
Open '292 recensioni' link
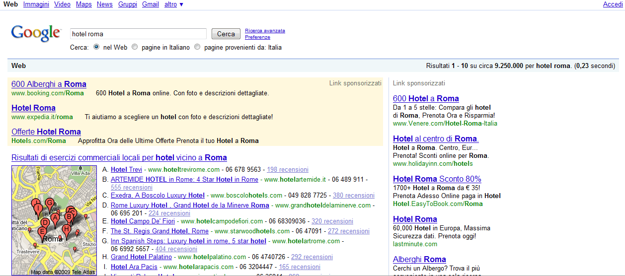(312, 257)
